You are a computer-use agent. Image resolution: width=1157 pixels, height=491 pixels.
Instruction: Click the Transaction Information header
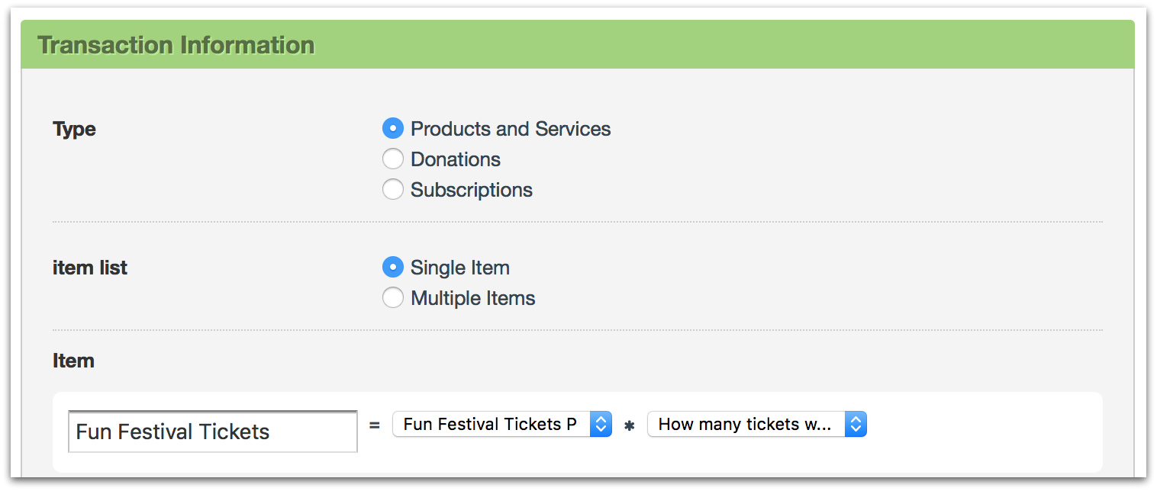(x=176, y=45)
